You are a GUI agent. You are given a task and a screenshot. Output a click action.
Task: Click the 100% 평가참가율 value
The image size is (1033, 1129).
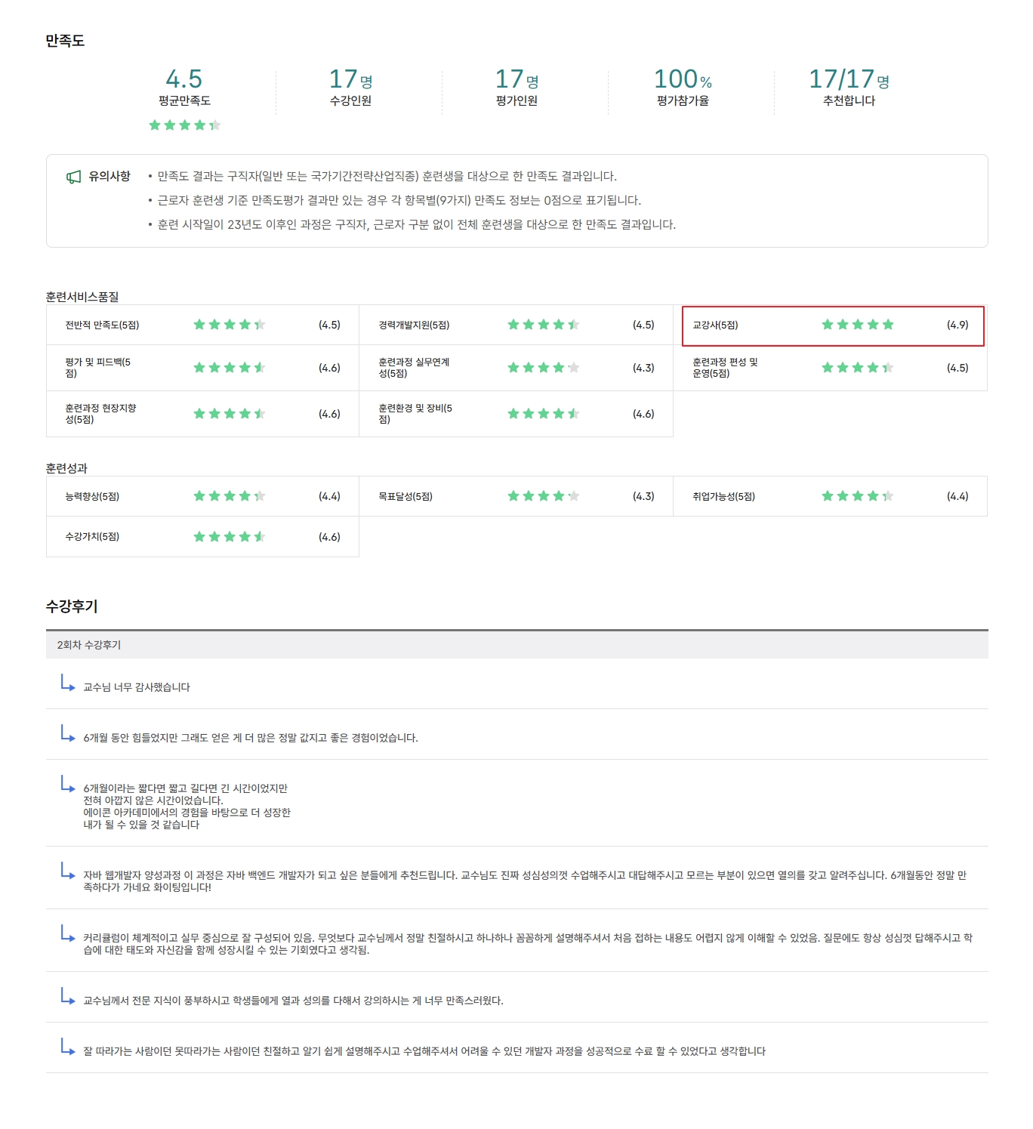click(x=683, y=79)
